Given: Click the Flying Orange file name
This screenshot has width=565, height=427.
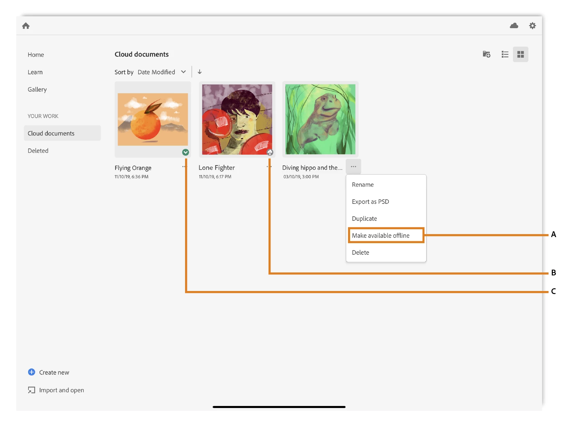Looking at the screenshot, I should (133, 168).
